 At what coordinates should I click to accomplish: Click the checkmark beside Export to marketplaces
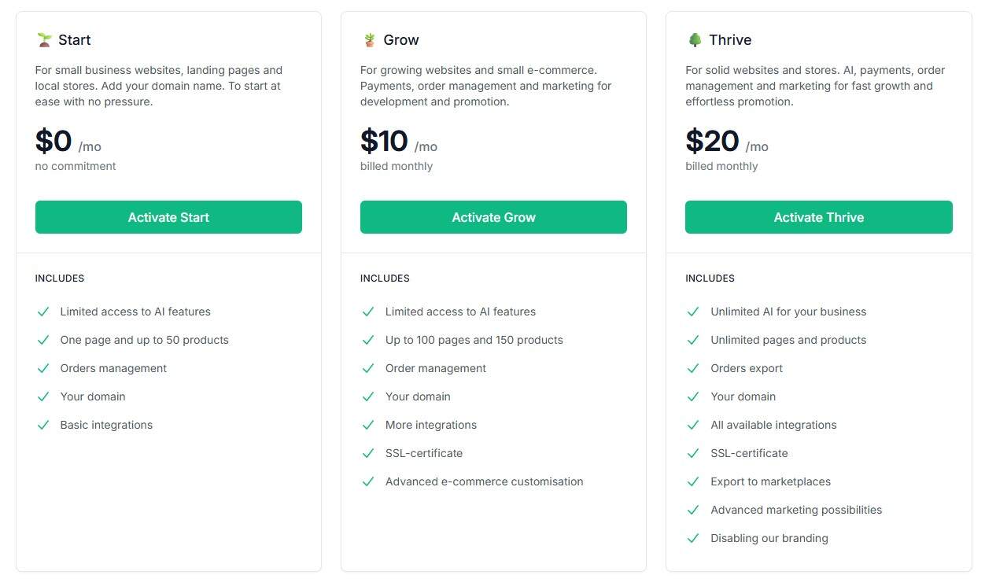(693, 481)
